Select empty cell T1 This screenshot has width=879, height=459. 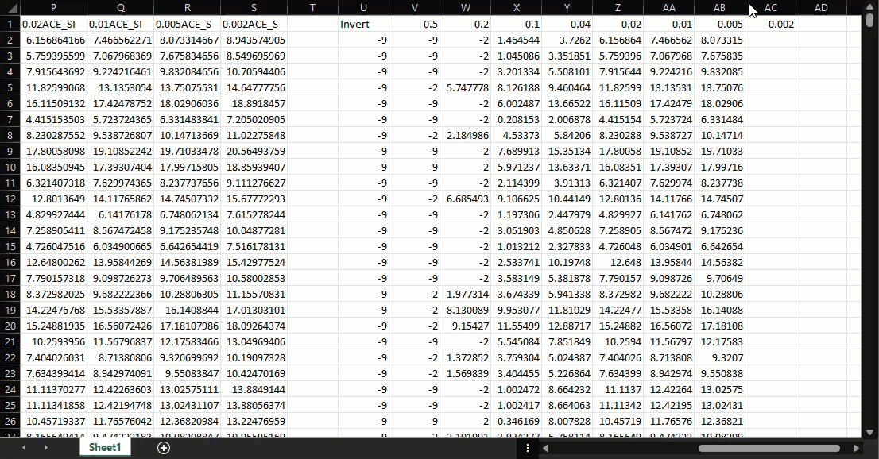point(312,24)
